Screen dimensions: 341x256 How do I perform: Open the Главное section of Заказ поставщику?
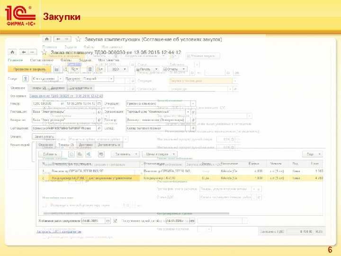coord(15,60)
